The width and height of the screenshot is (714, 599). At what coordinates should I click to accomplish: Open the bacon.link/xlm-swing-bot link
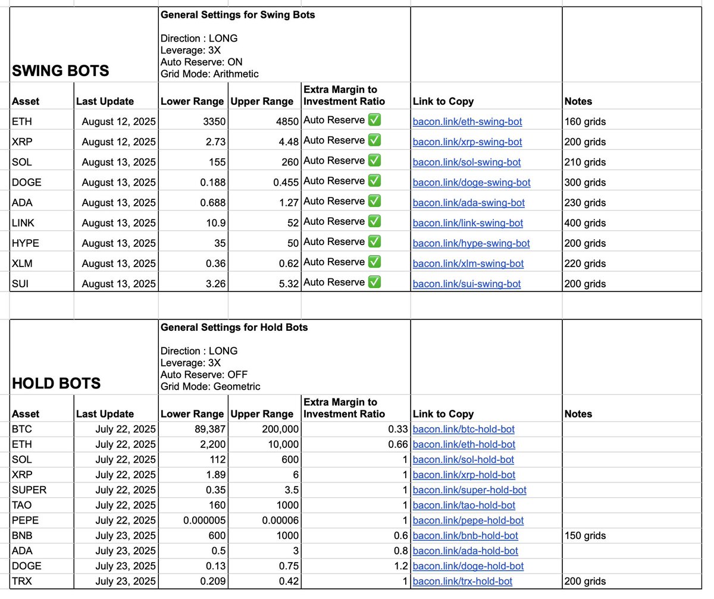coord(468,264)
